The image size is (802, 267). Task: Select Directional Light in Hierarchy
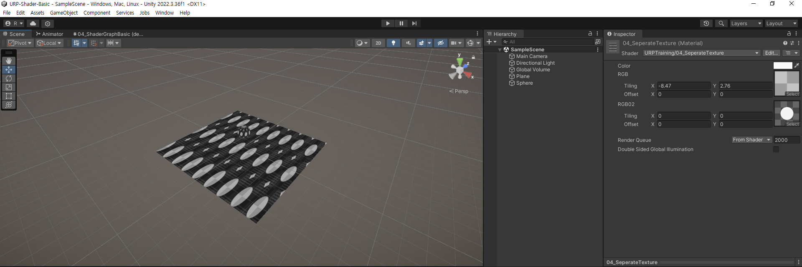(x=535, y=63)
